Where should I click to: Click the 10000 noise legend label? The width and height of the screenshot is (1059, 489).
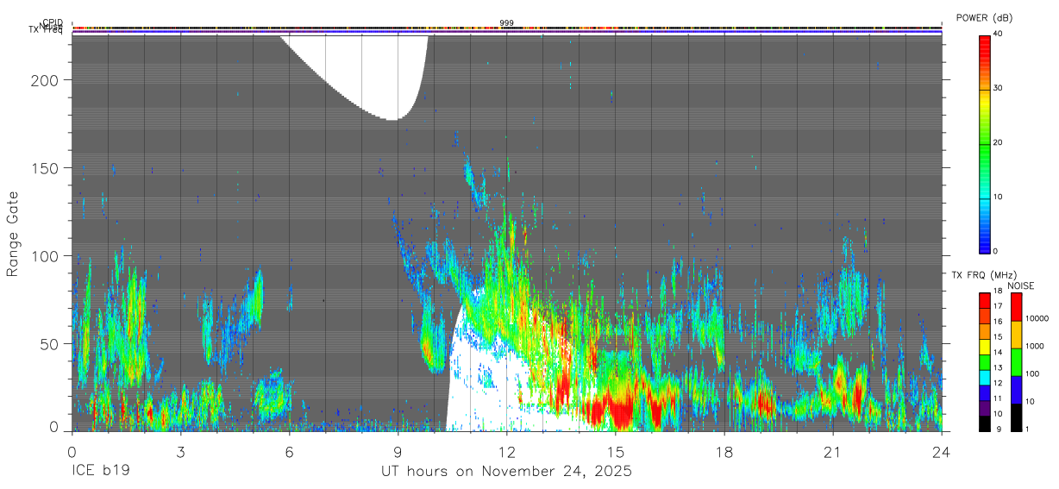1036,318
